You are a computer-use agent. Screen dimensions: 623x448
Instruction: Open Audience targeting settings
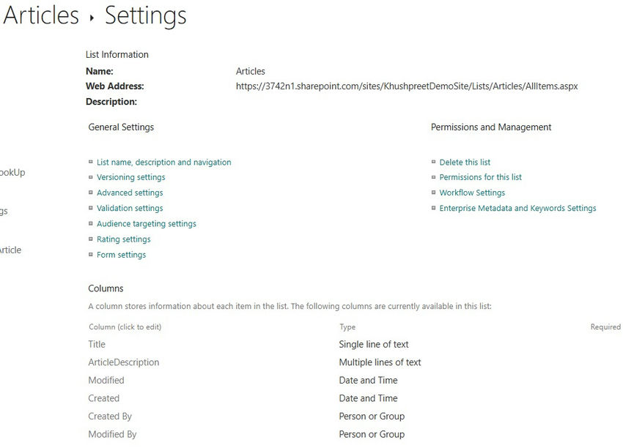tap(147, 224)
